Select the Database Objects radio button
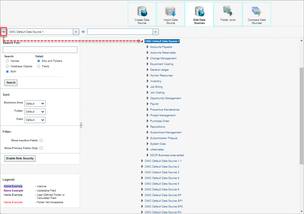The width and height of the screenshot is (304, 214). [7, 66]
